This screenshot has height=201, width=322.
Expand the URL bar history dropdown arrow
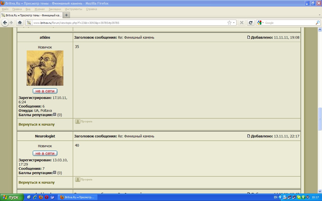[x=234, y=23]
